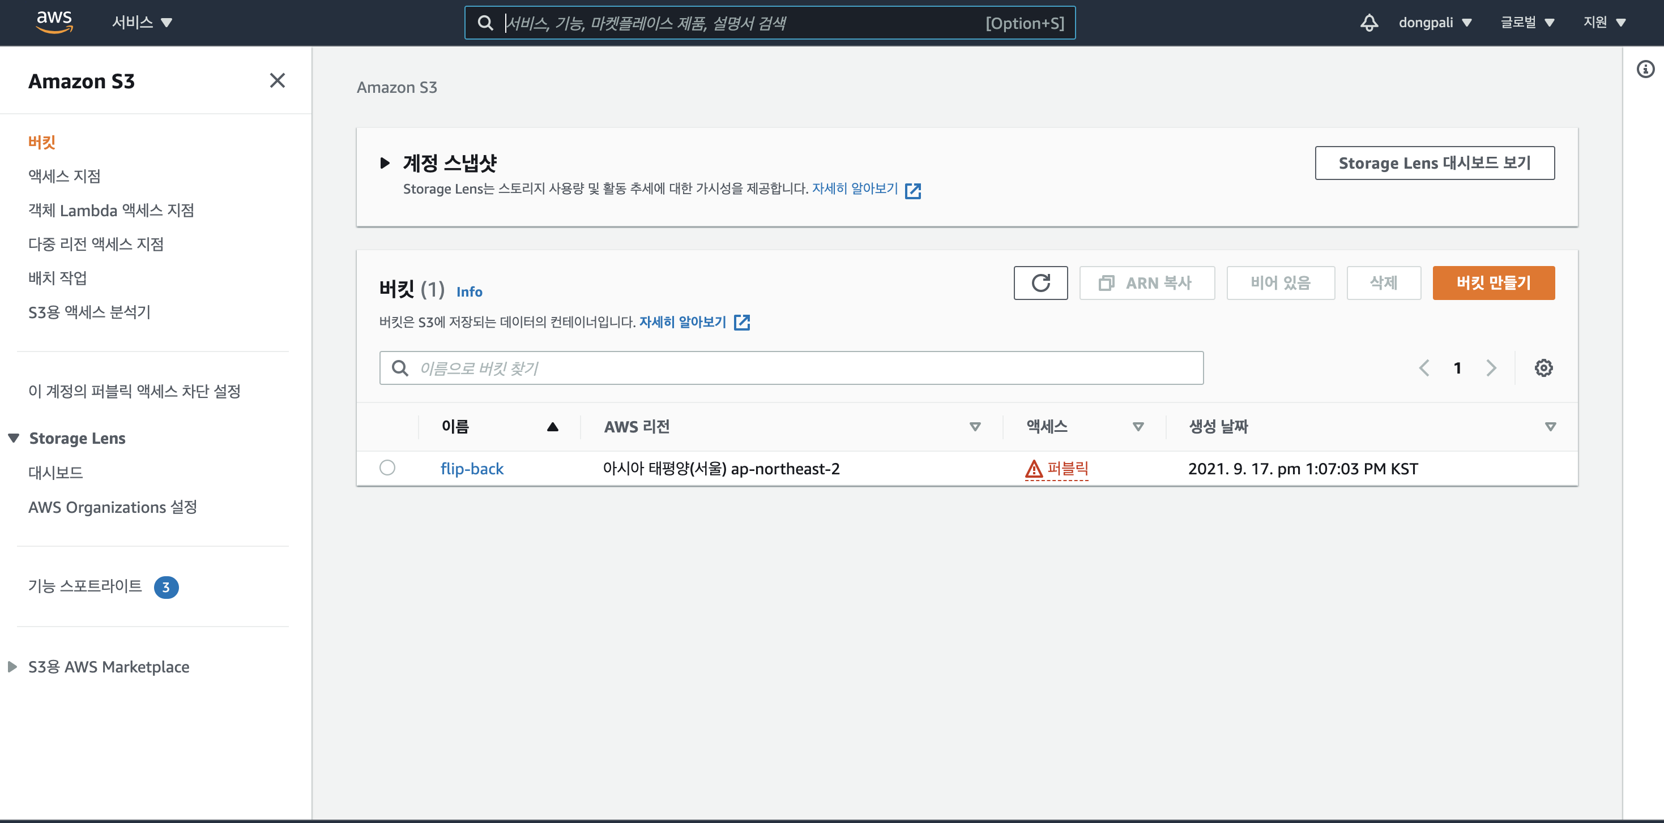Click the badge 3 next to 기능 스포트라이트
Viewport: 1664px width, 823px height.
click(166, 588)
